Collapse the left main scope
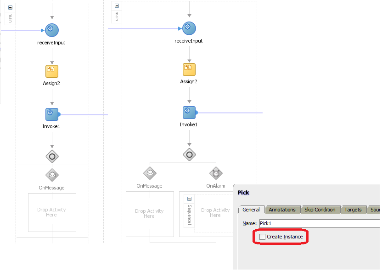Viewport: 382px width, 270px height. 10,7
